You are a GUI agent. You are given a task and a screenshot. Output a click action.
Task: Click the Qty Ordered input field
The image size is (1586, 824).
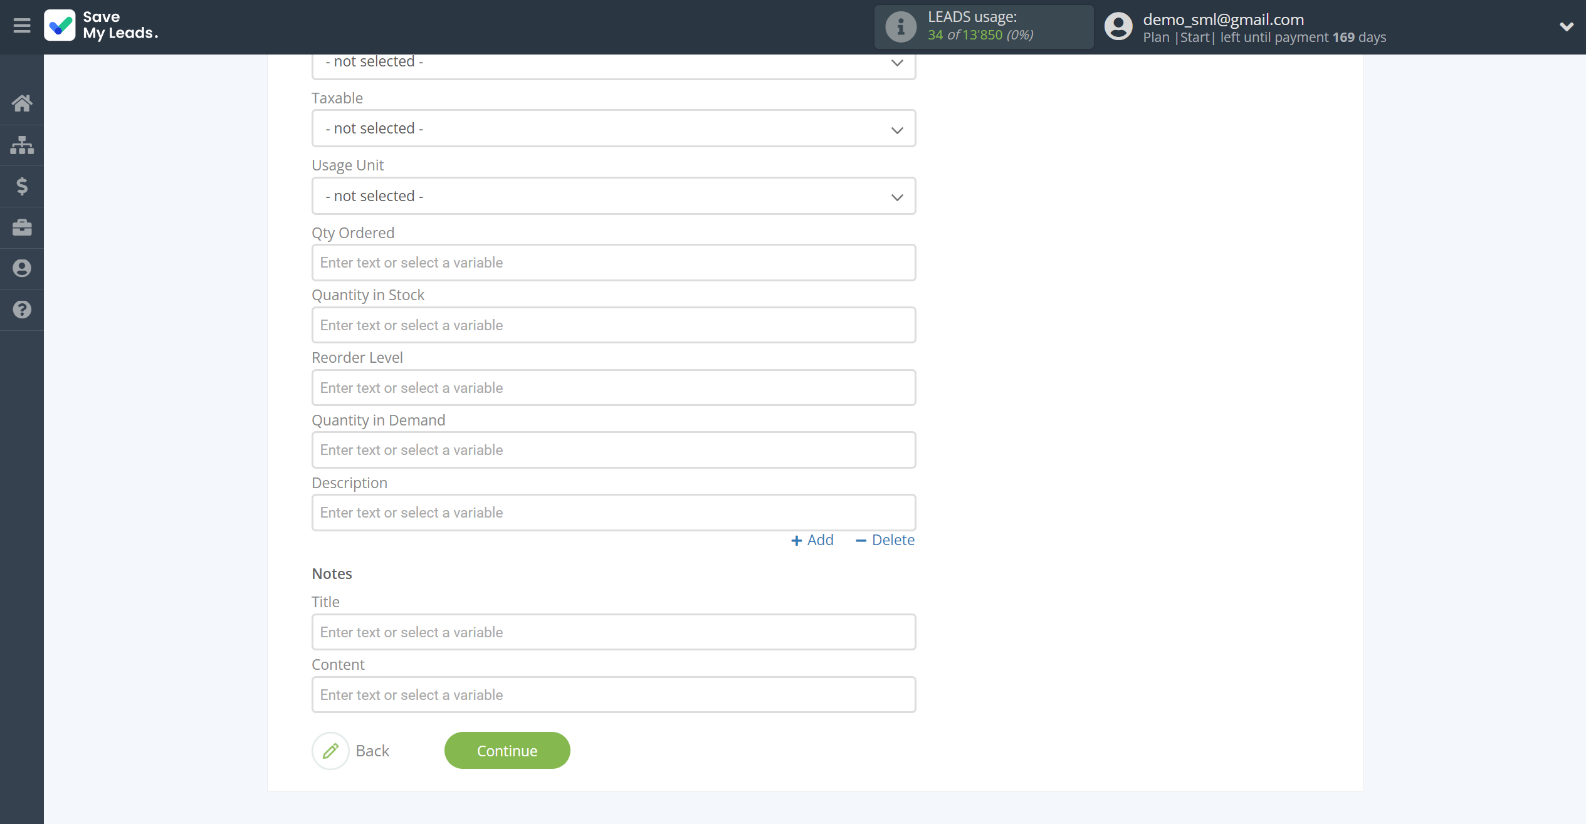point(614,262)
